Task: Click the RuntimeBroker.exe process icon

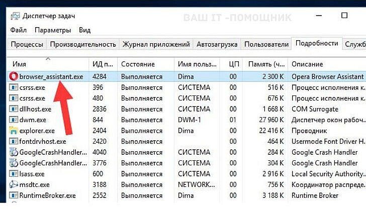Action: pyautogui.click(x=14, y=195)
